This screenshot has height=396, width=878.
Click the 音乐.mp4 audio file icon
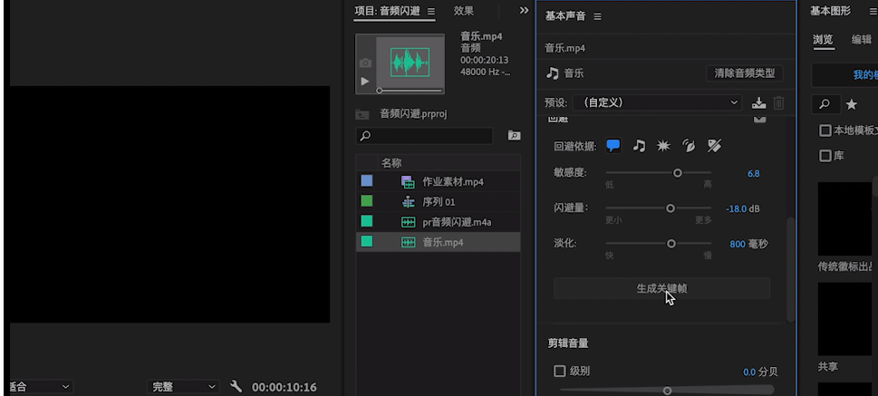409,243
